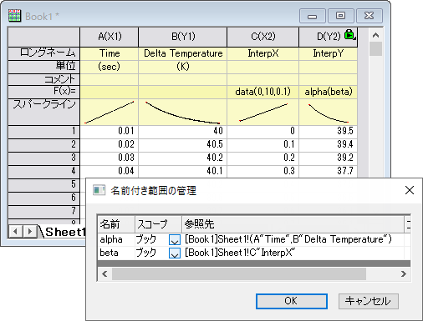
Task: Open scope dropdown for alpha range
Action: (175, 239)
